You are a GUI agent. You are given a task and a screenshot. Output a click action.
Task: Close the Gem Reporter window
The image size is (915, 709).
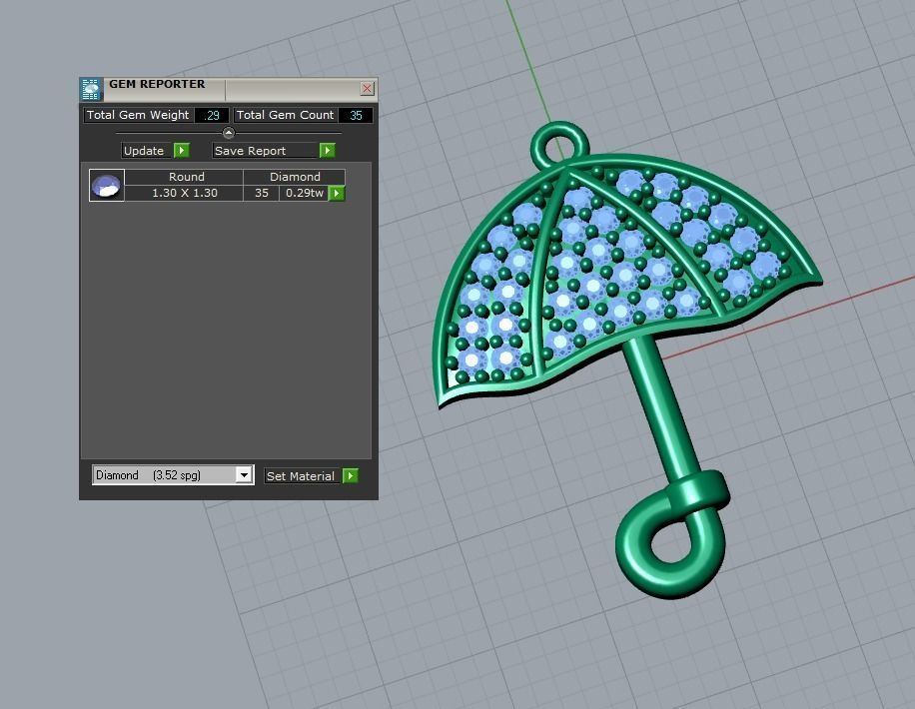[367, 88]
